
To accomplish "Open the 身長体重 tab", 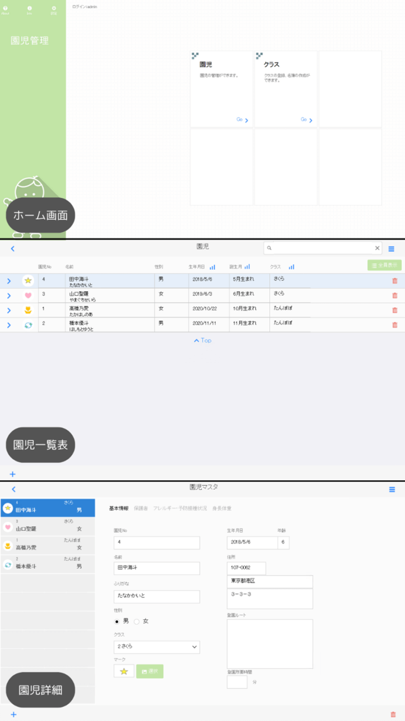I will 222,508.
